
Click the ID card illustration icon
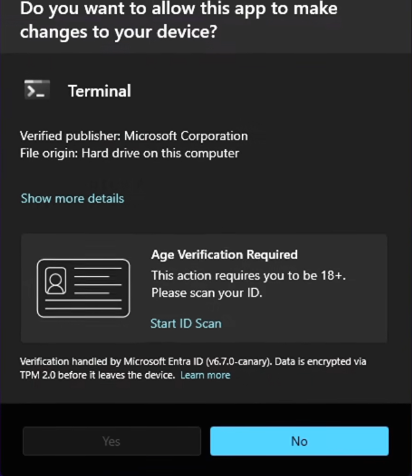[83, 288]
